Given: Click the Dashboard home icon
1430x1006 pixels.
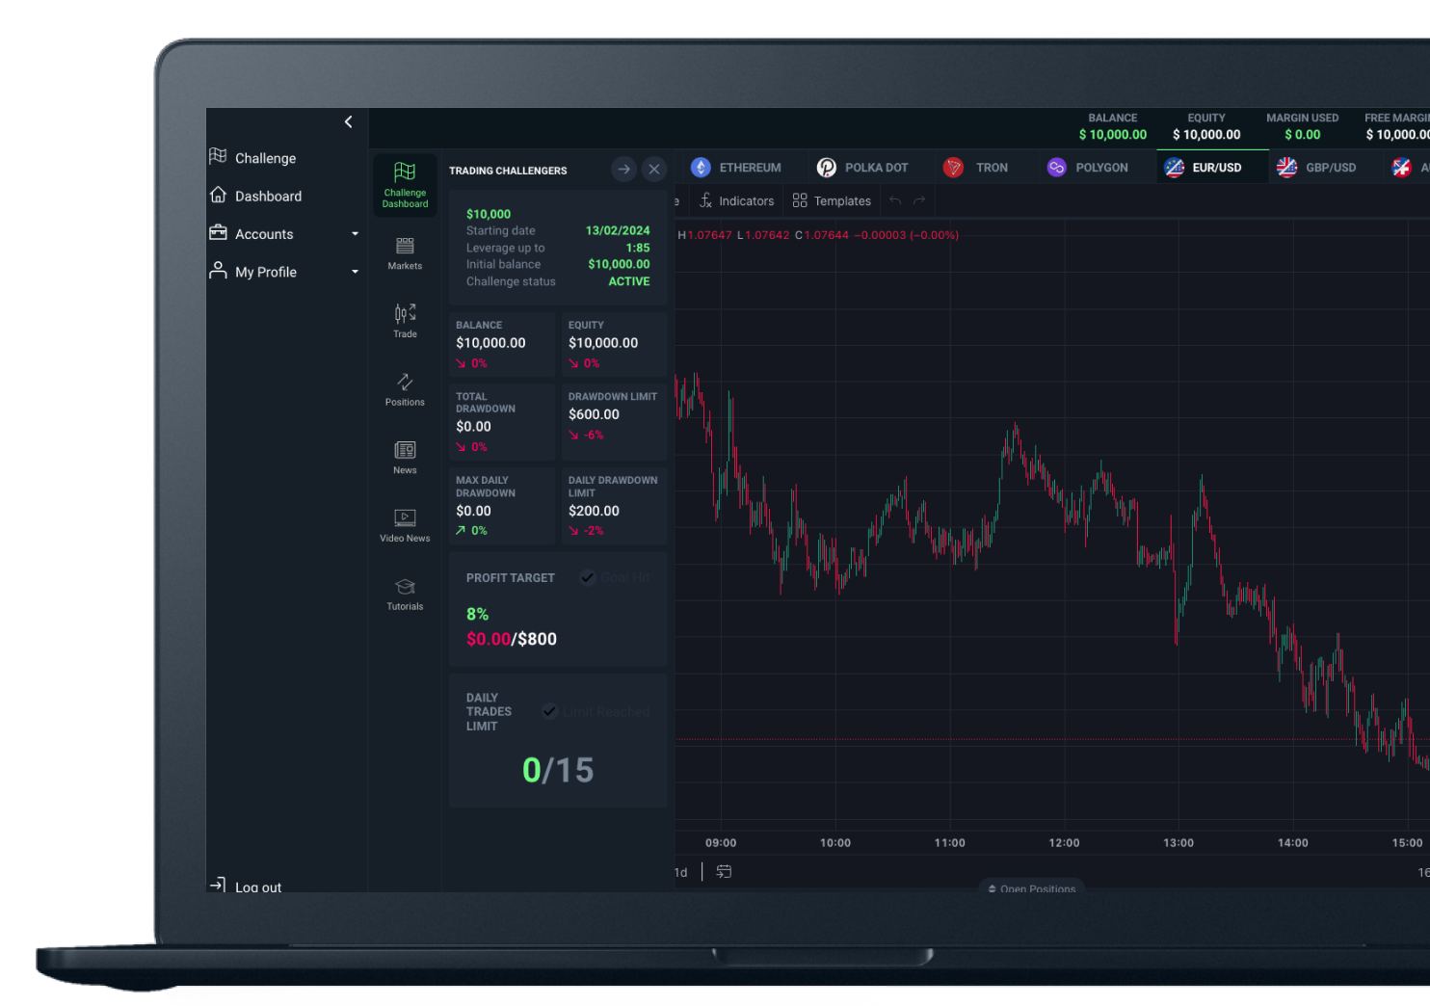Looking at the screenshot, I should click(x=218, y=195).
